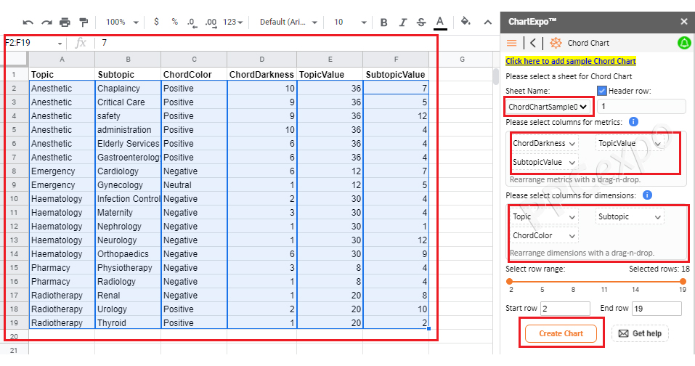Click the print icon

[x=65, y=23]
